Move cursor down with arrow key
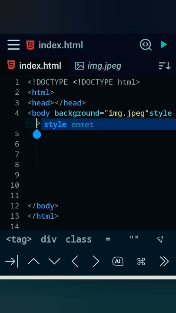 54,261
